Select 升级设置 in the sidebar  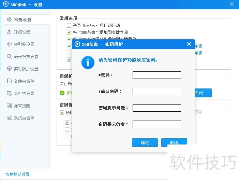(x=22, y=32)
